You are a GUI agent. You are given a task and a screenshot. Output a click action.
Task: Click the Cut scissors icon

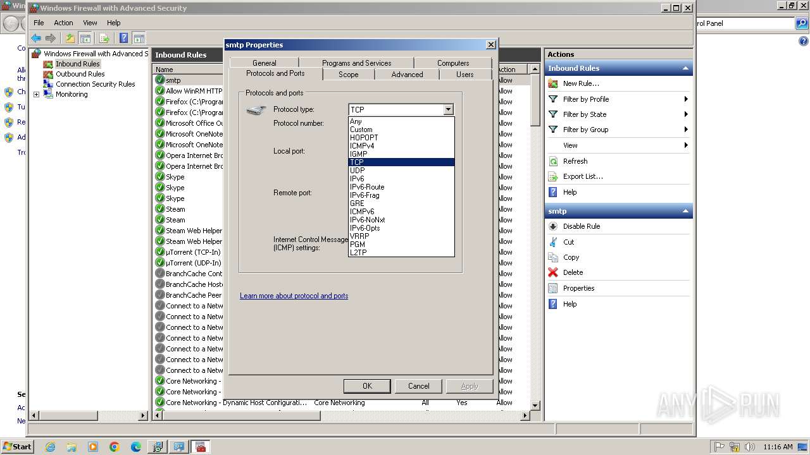point(553,242)
